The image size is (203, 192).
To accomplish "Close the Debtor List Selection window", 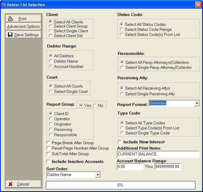I will coord(198,5).
